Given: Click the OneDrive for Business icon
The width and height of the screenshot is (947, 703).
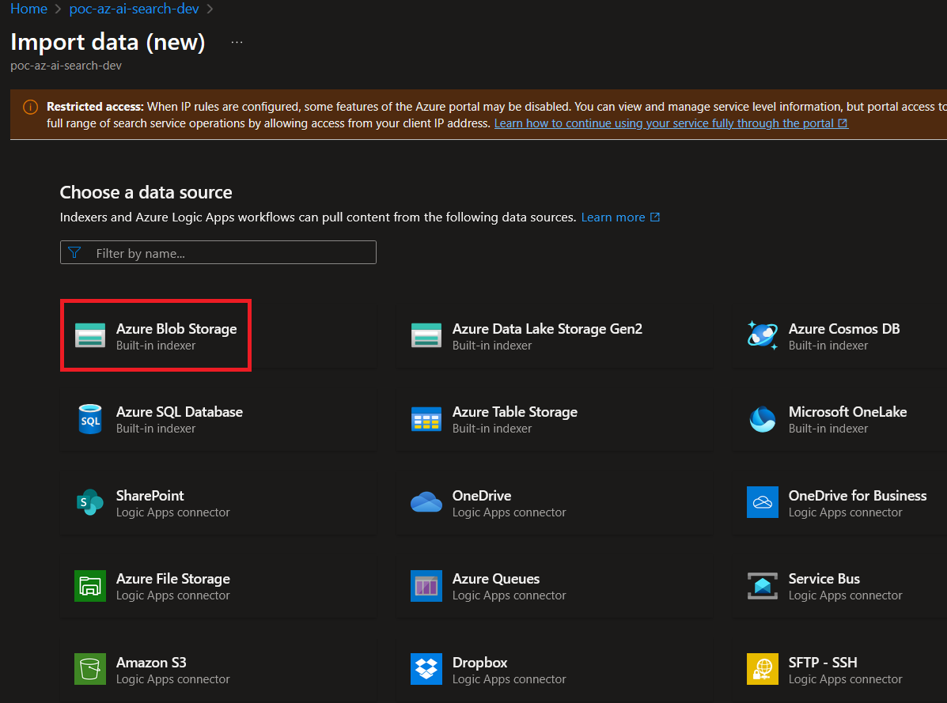Looking at the screenshot, I should pyautogui.click(x=762, y=502).
